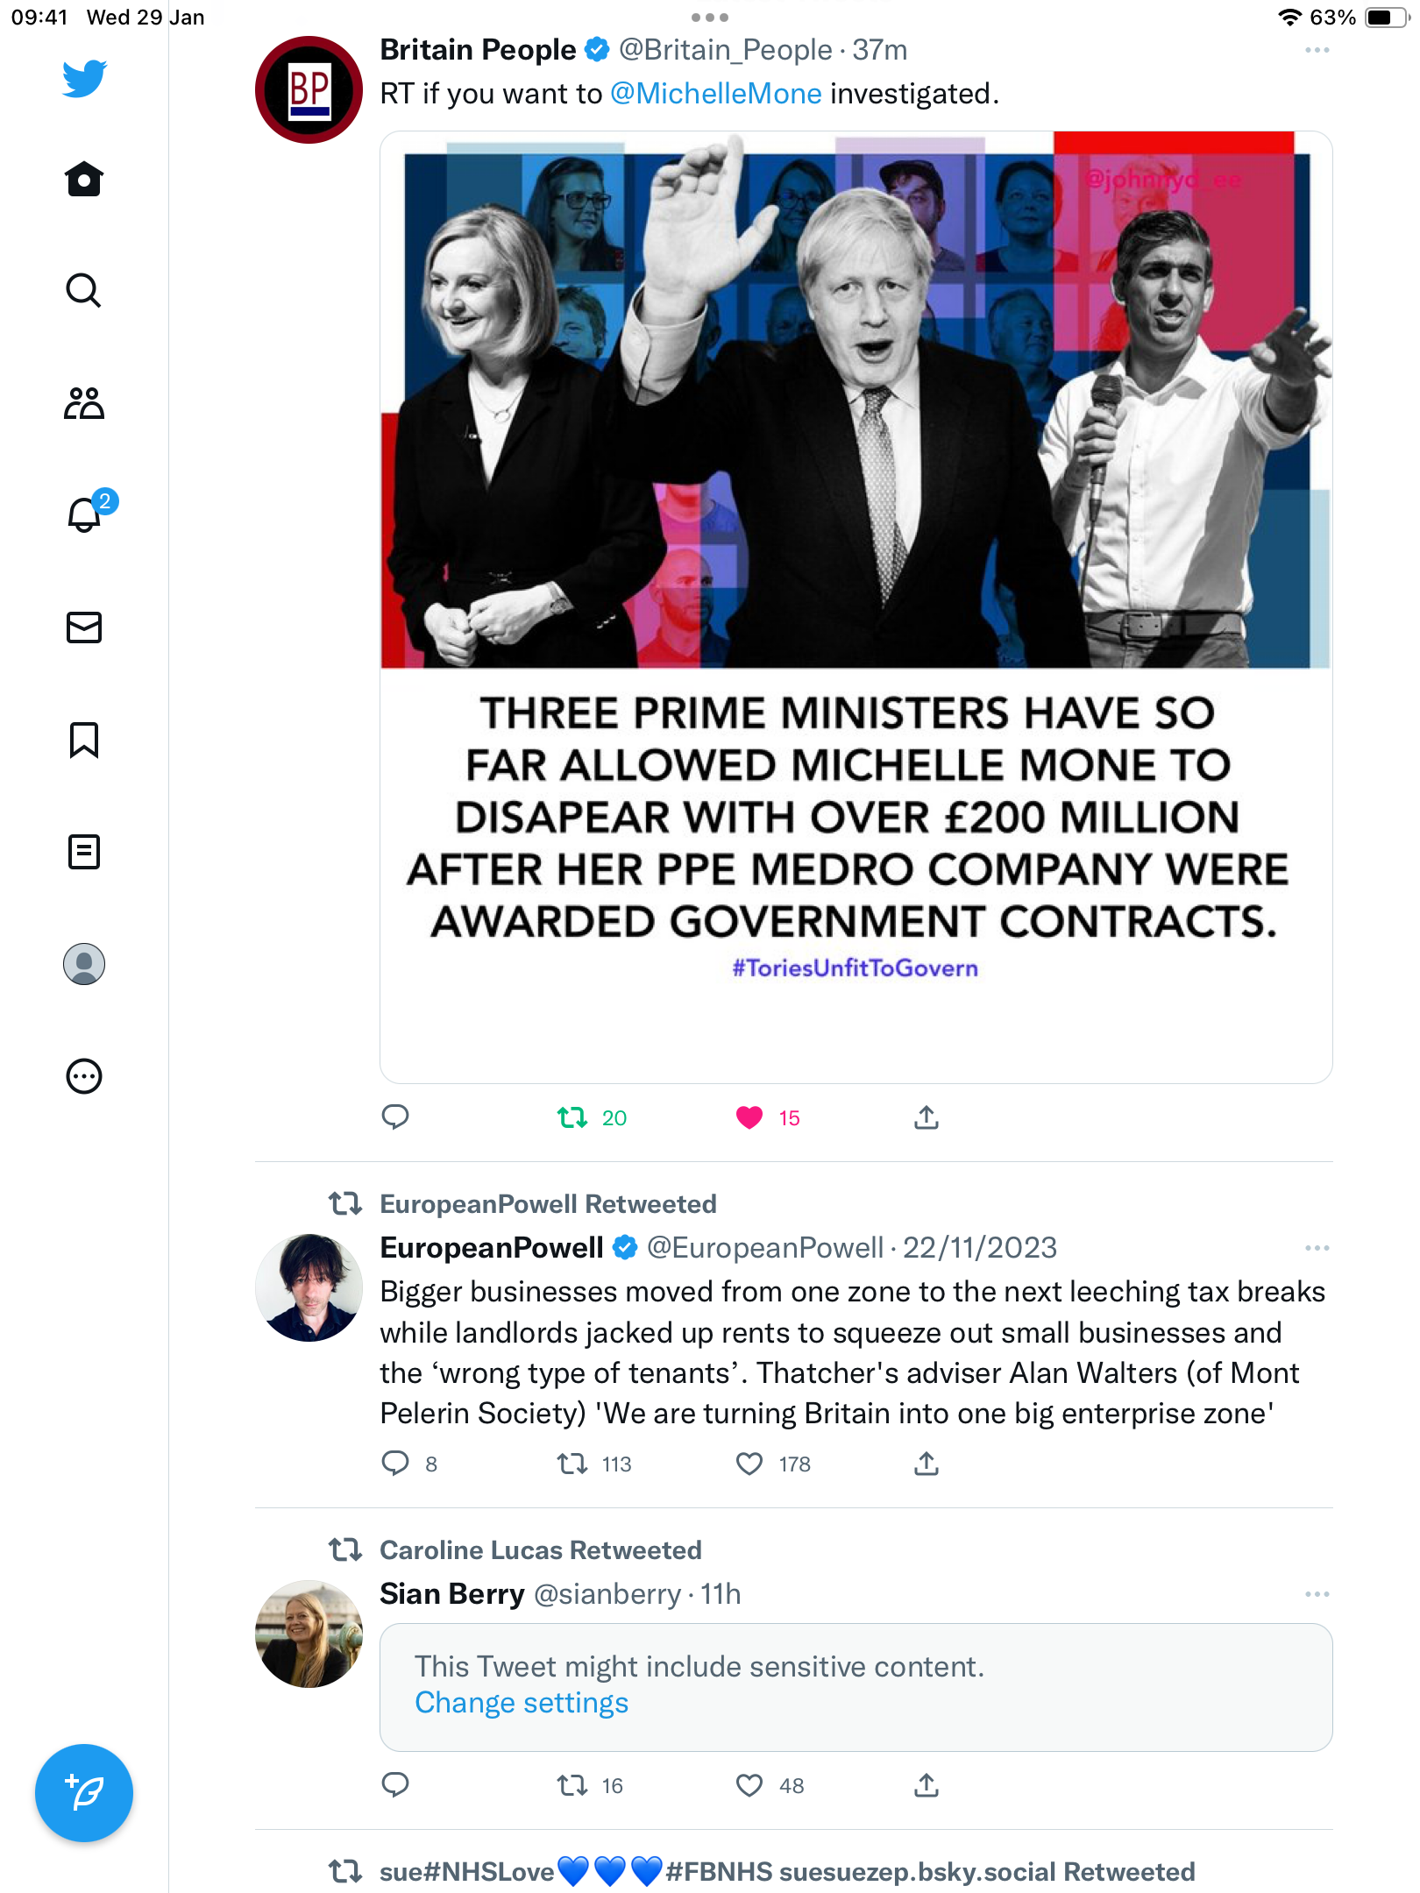Open the Lists icon in sidebar
The height and width of the screenshot is (1893, 1420).
84,852
